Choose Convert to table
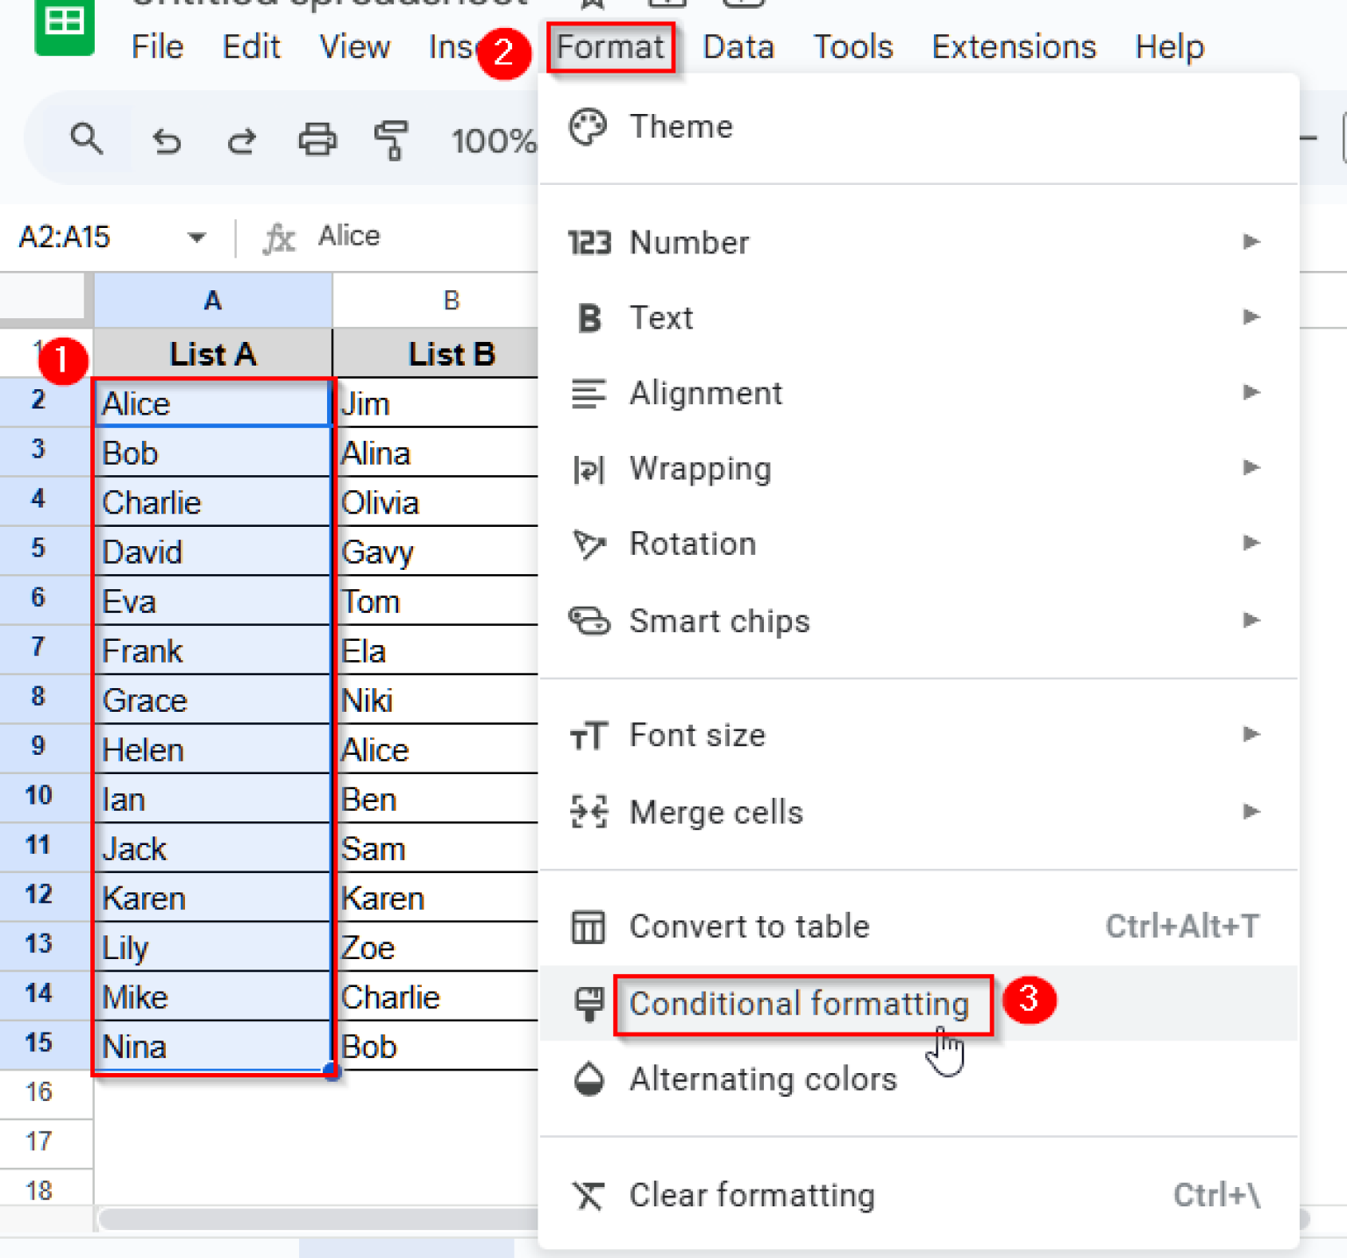The height and width of the screenshot is (1258, 1347). [749, 926]
